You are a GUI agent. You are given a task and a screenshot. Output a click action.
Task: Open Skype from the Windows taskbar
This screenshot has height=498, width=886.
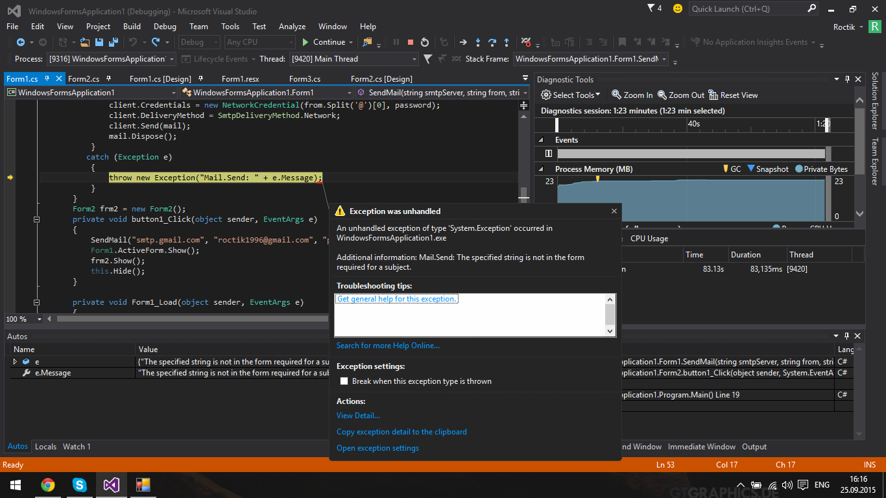pyautogui.click(x=79, y=484)
